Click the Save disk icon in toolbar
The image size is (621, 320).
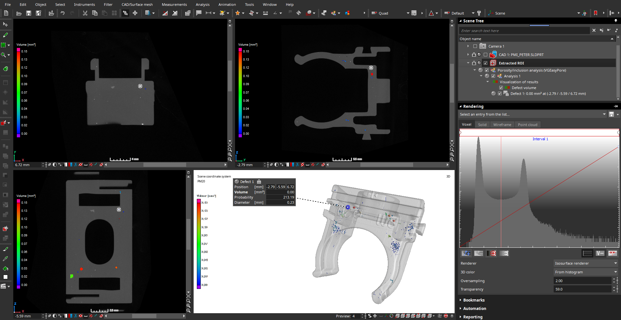[28, 13]
